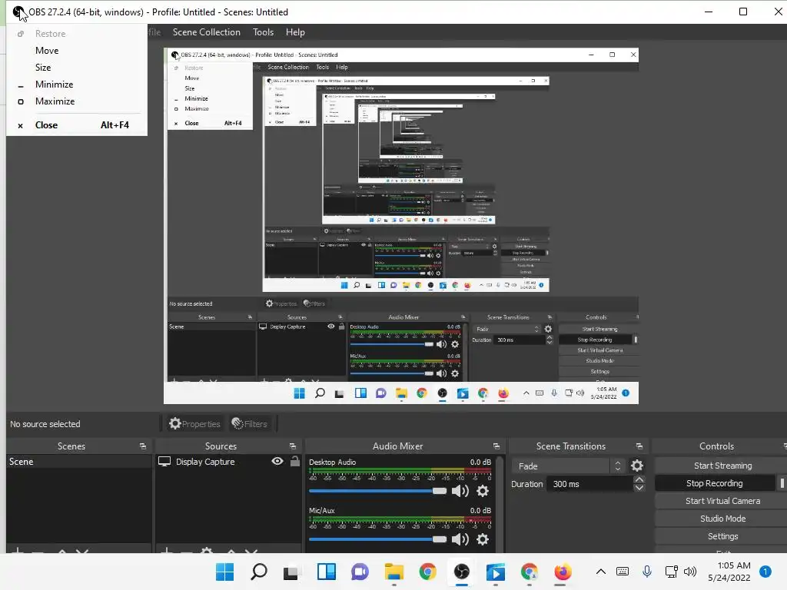
Task: Open first Chrome icon on taskbar
Action: coord(427,572)
